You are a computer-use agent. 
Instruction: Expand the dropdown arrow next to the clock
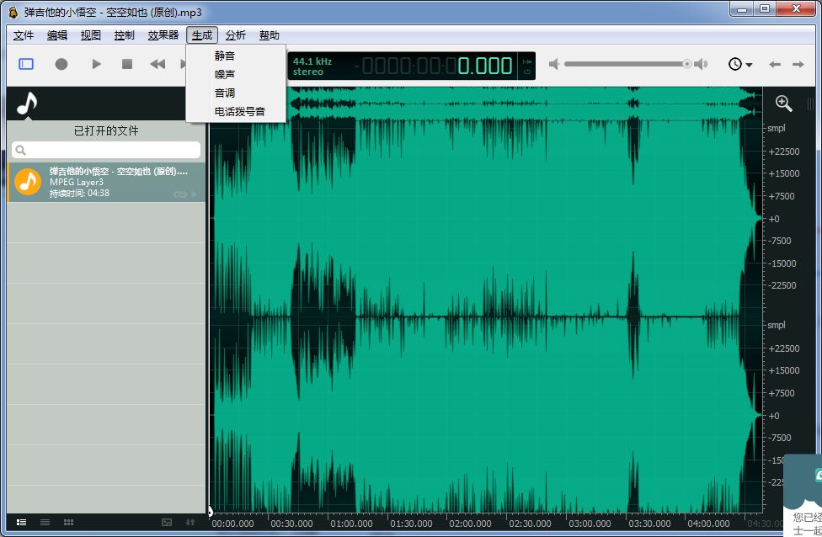[749, 65]
